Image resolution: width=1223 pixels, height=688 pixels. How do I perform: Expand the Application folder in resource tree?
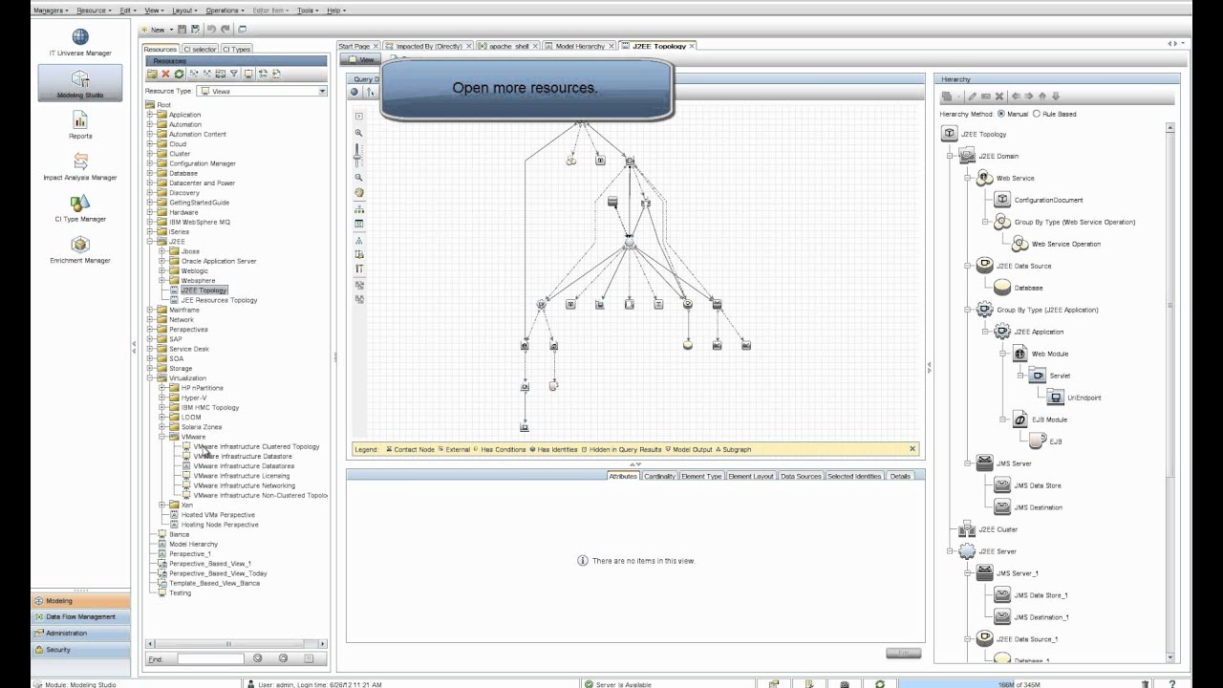150,115
